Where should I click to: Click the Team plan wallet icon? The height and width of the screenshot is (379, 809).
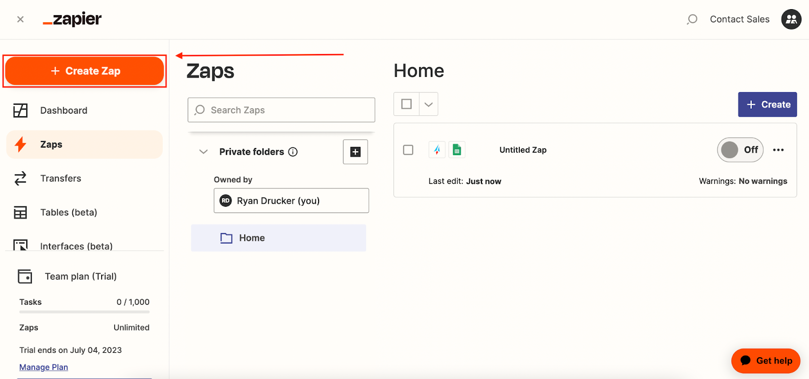click(x=25, y=276)
